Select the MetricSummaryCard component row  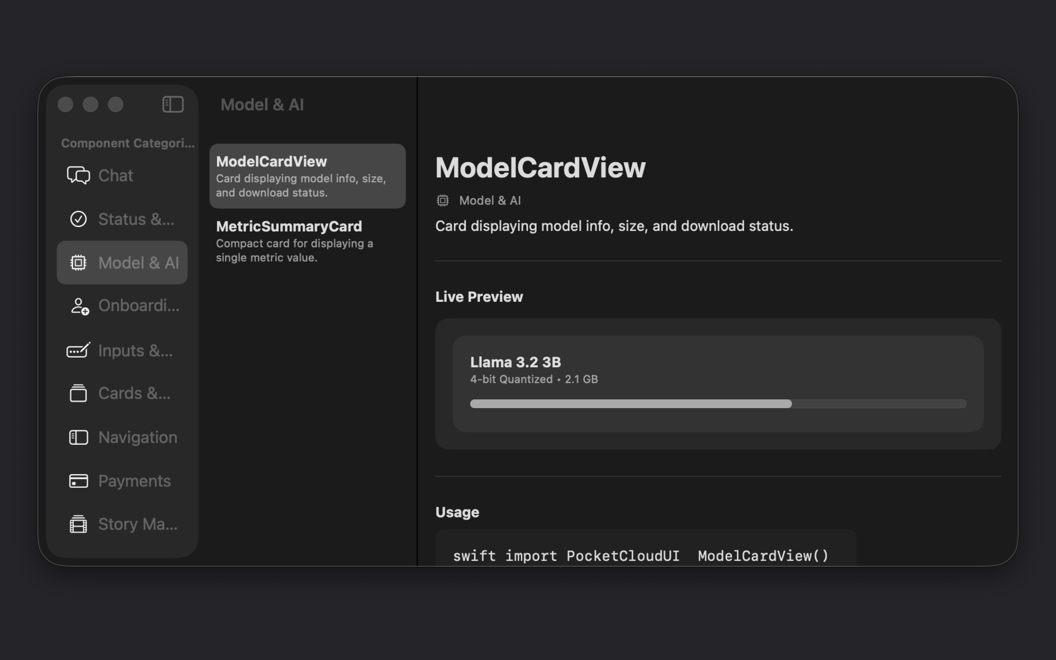[308, 241]
